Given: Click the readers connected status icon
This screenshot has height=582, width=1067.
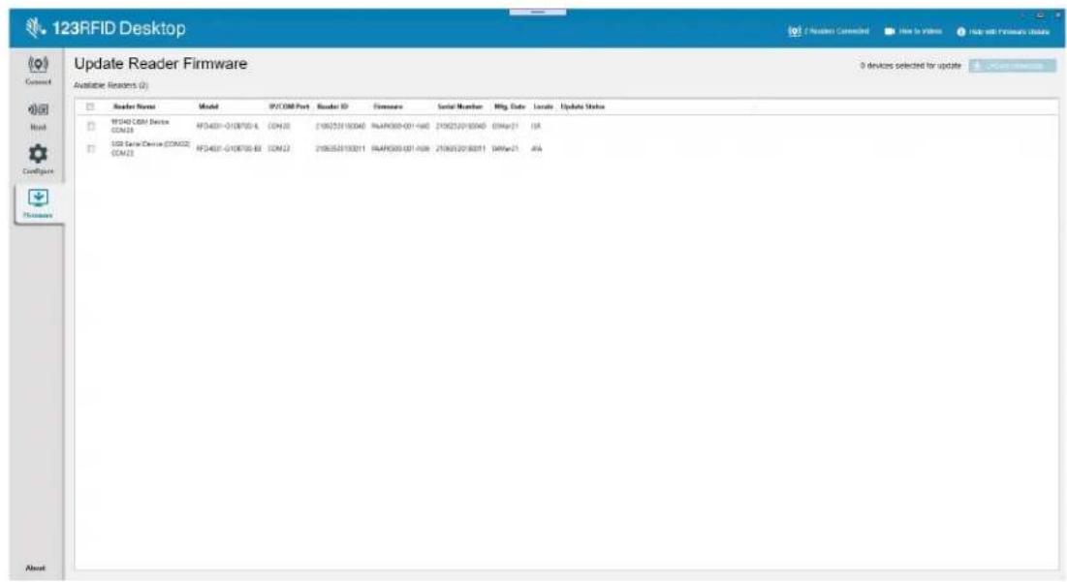Looking at the screenshot, I should (794, 31).
